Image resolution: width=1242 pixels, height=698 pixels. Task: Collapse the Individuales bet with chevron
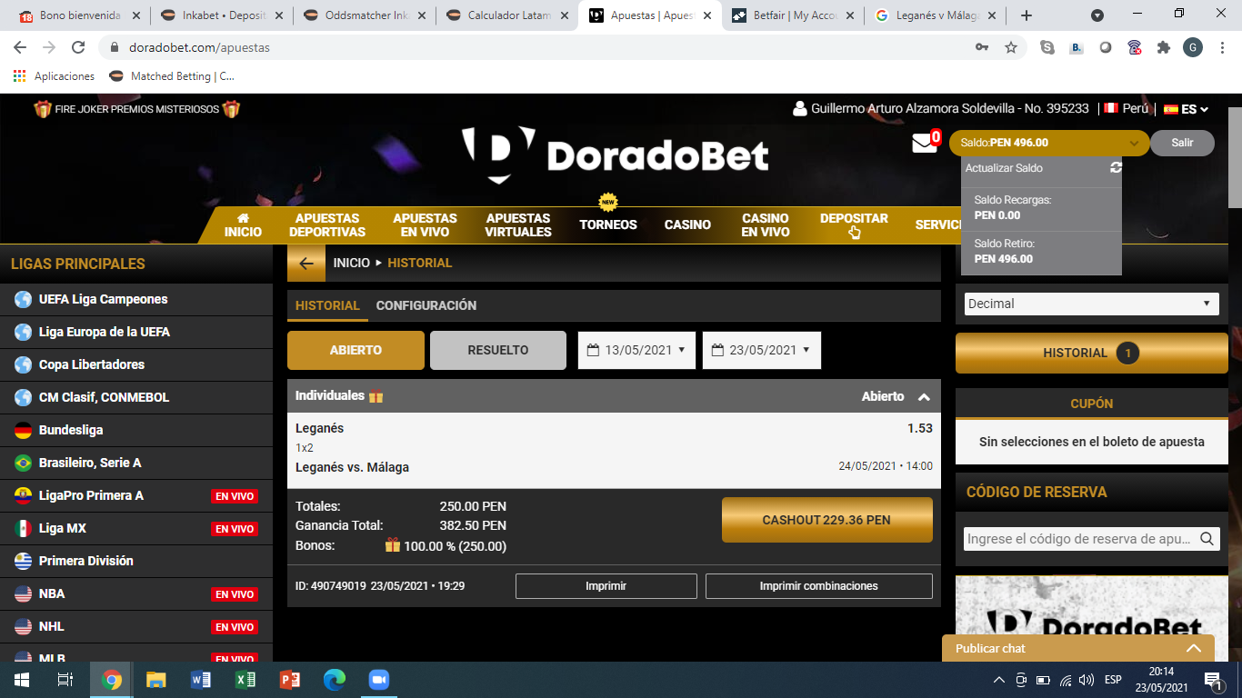924,397
